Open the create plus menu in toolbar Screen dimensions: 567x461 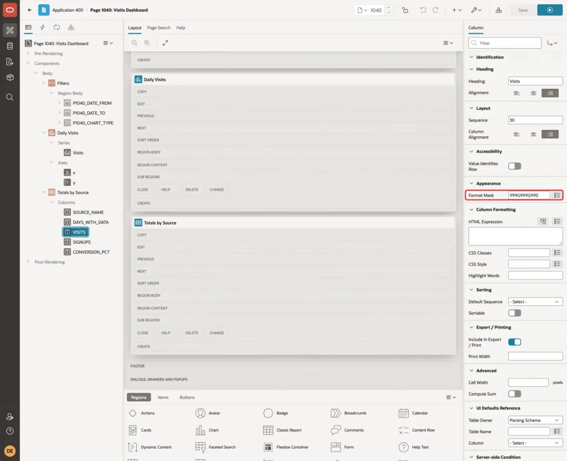pos(457,10)
